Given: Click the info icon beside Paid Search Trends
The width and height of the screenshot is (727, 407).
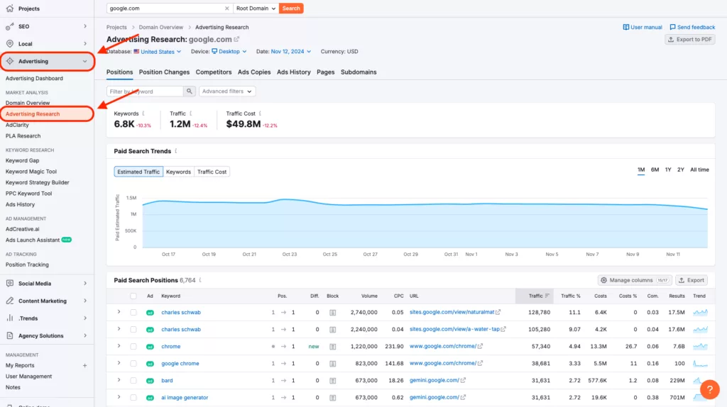Looking at the screenshot, I should [x=176, y=151].
